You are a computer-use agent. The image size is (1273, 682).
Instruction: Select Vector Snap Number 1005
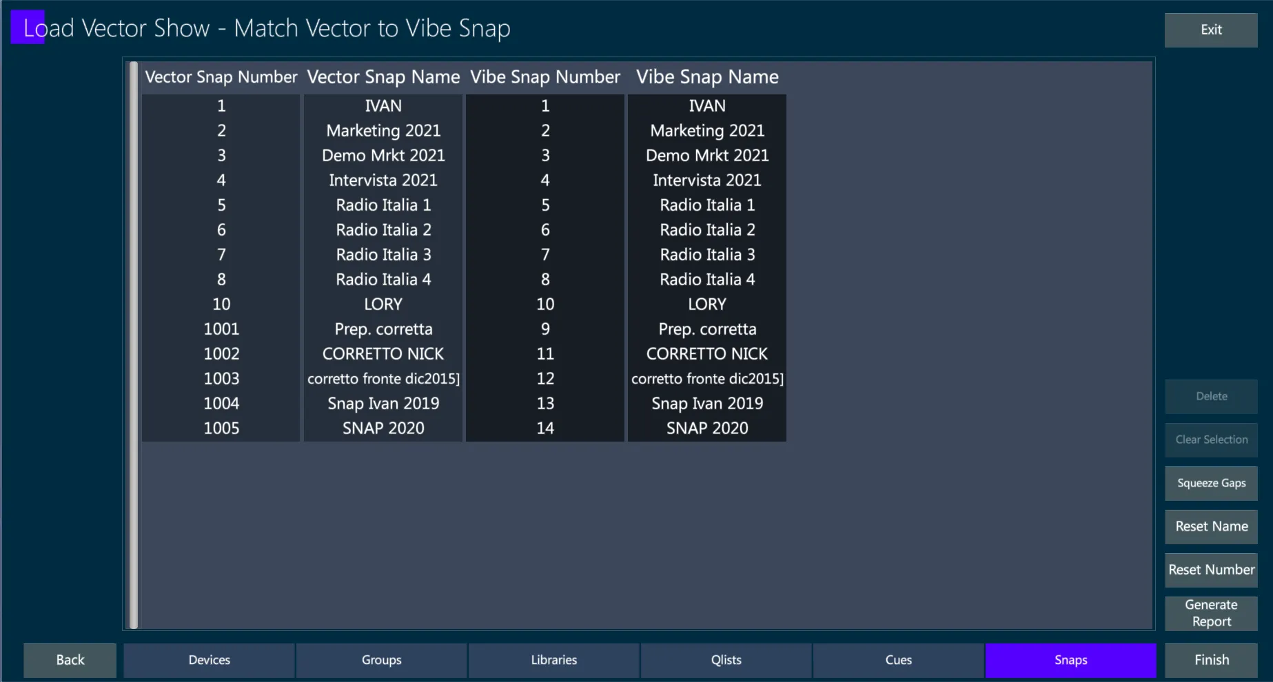coord(221,428)
